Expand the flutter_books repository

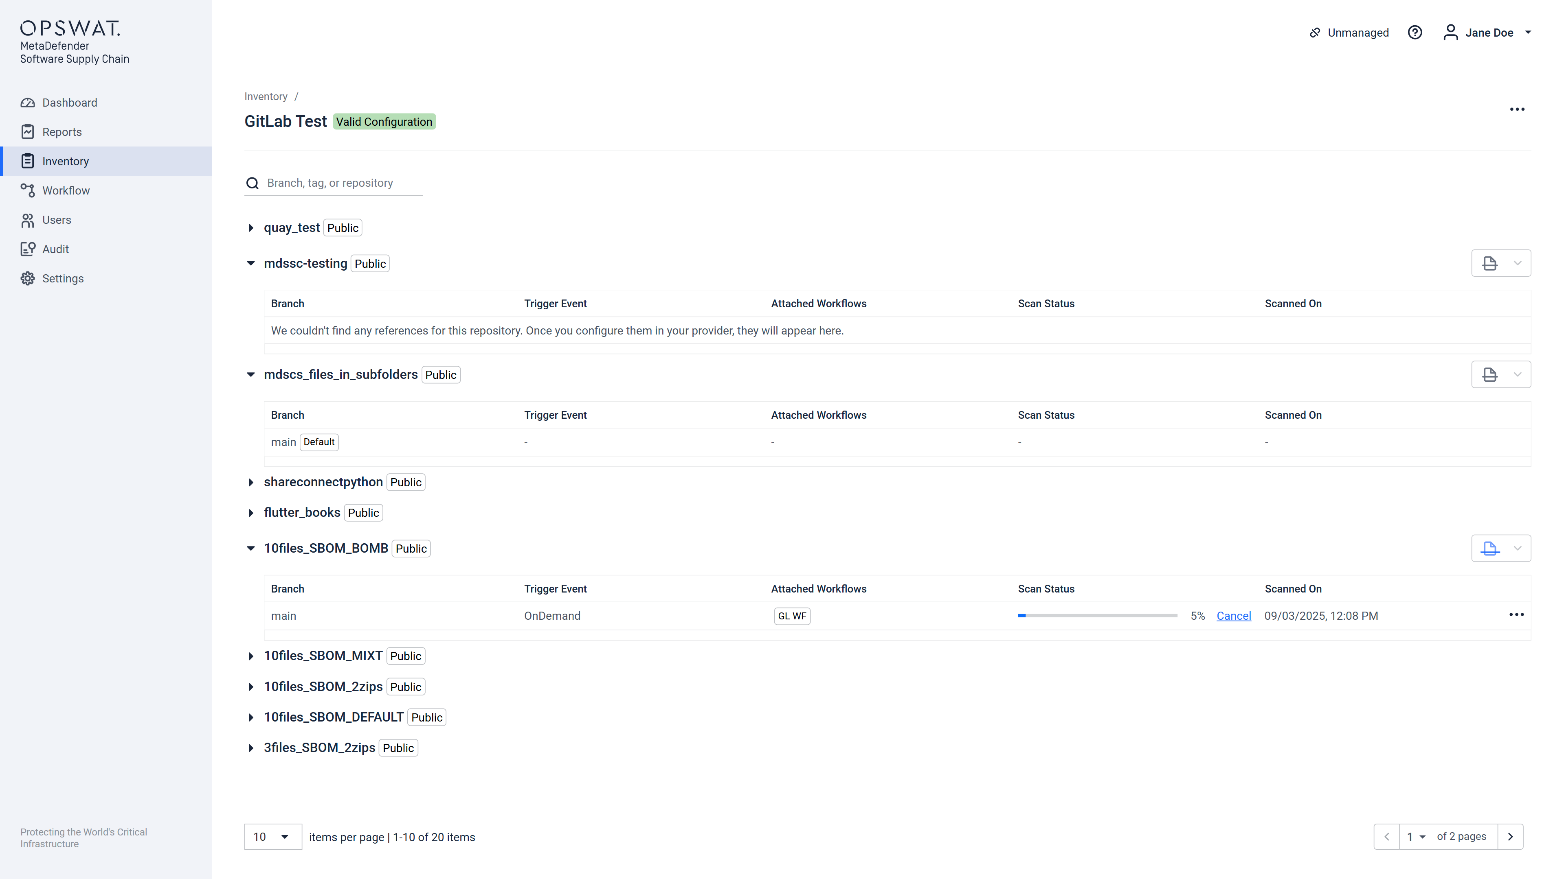pyautogui.click(x=251, y=513)
